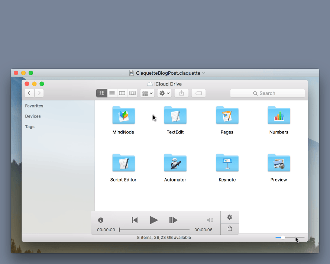This screenshot has width=330, height=264.
Task: Zoom the Claquette window with green button
Action: [x=31, y=73]
